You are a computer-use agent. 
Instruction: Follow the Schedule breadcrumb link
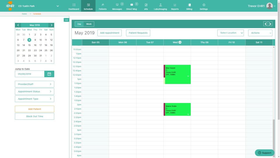(x=37, y=14)
